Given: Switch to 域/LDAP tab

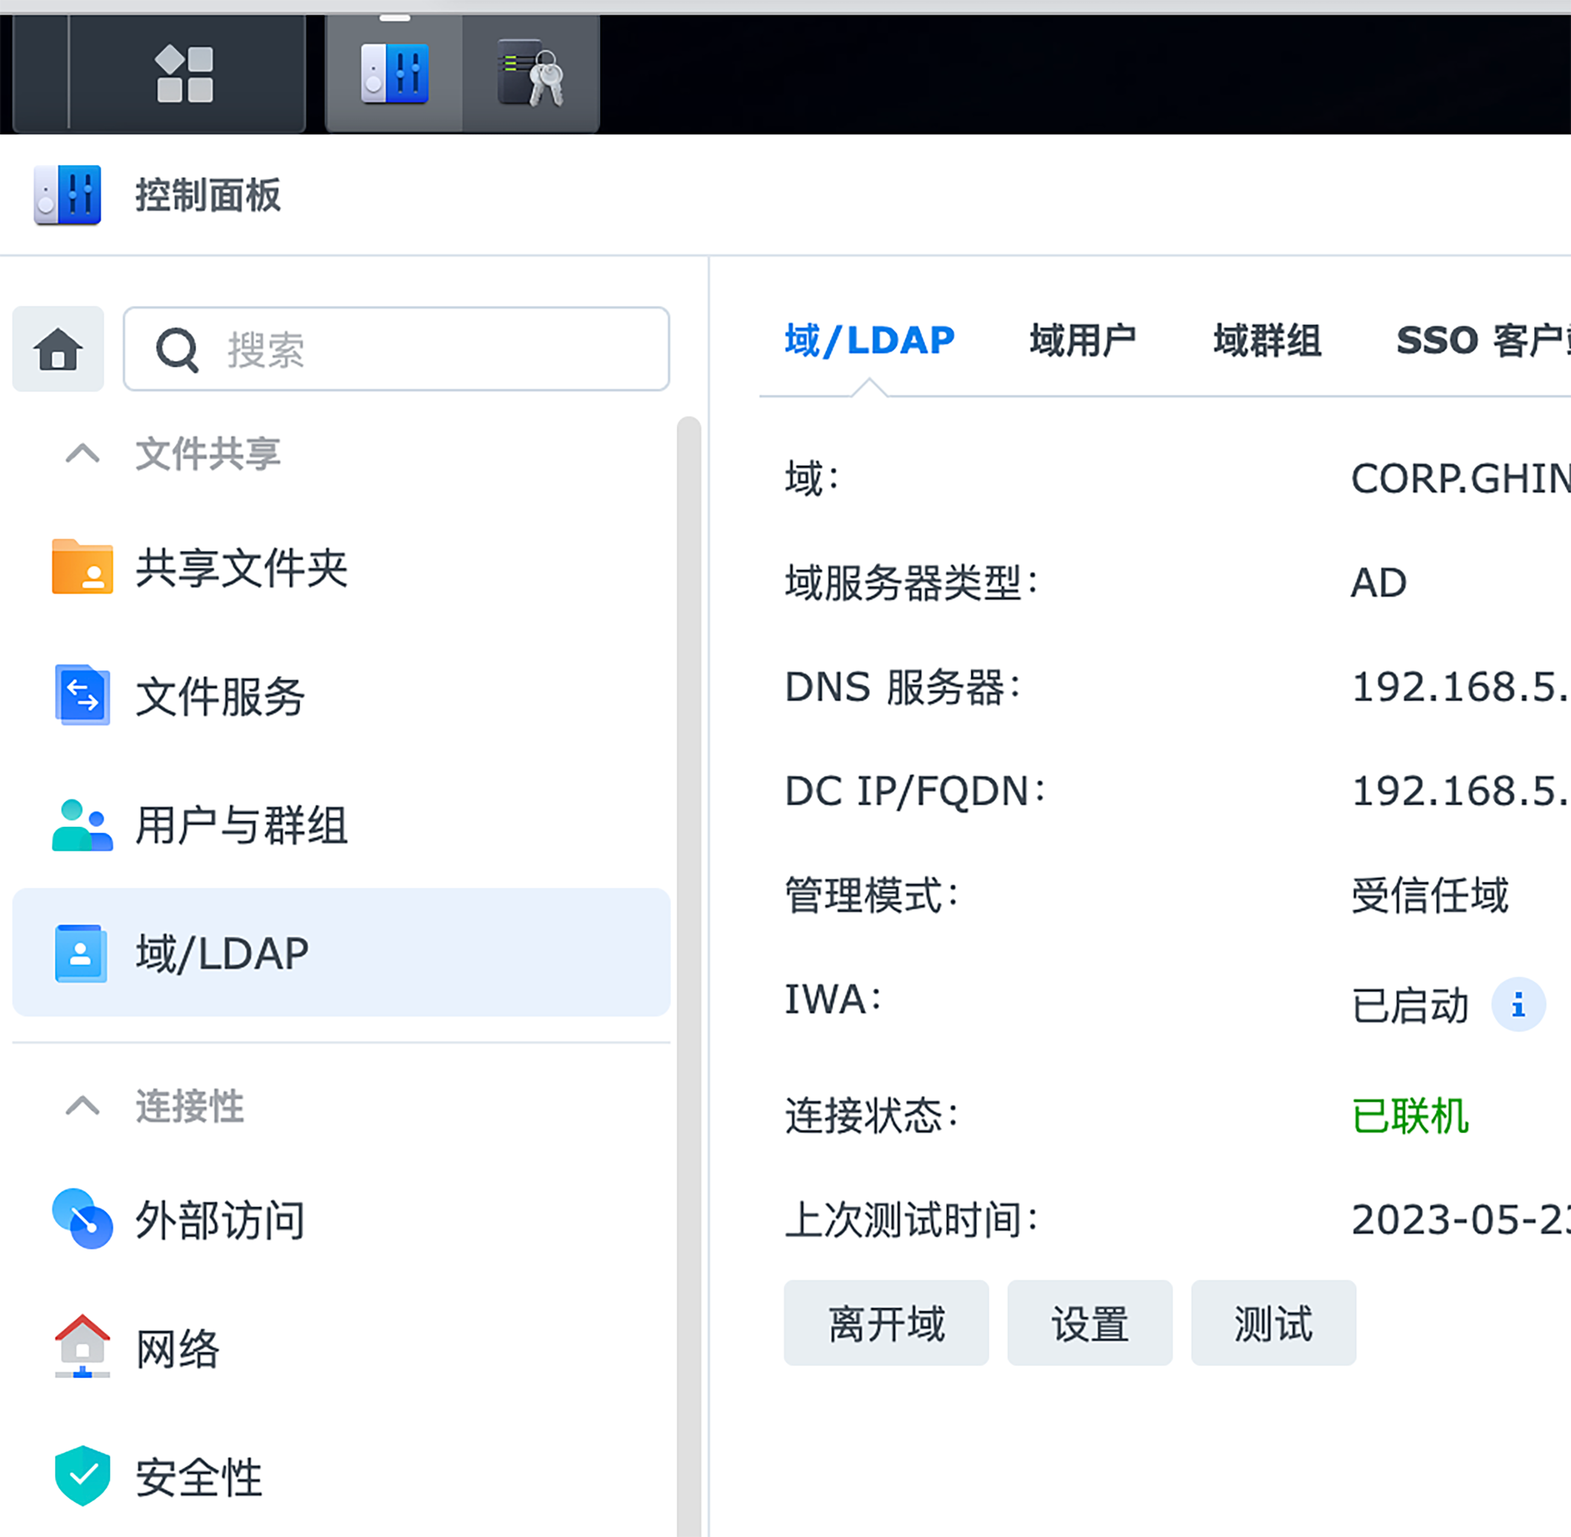Looking at the screenshot, I should click(869, 340).
